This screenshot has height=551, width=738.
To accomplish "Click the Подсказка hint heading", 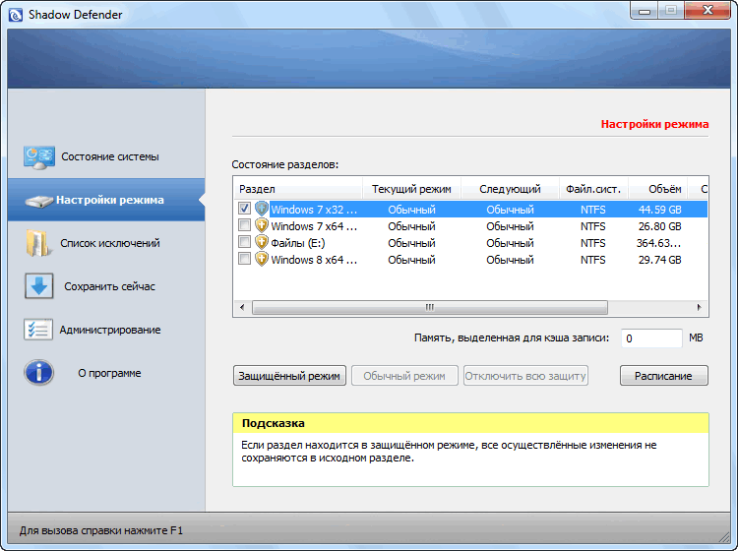I will pyautogui.click(x=273, y=423).
